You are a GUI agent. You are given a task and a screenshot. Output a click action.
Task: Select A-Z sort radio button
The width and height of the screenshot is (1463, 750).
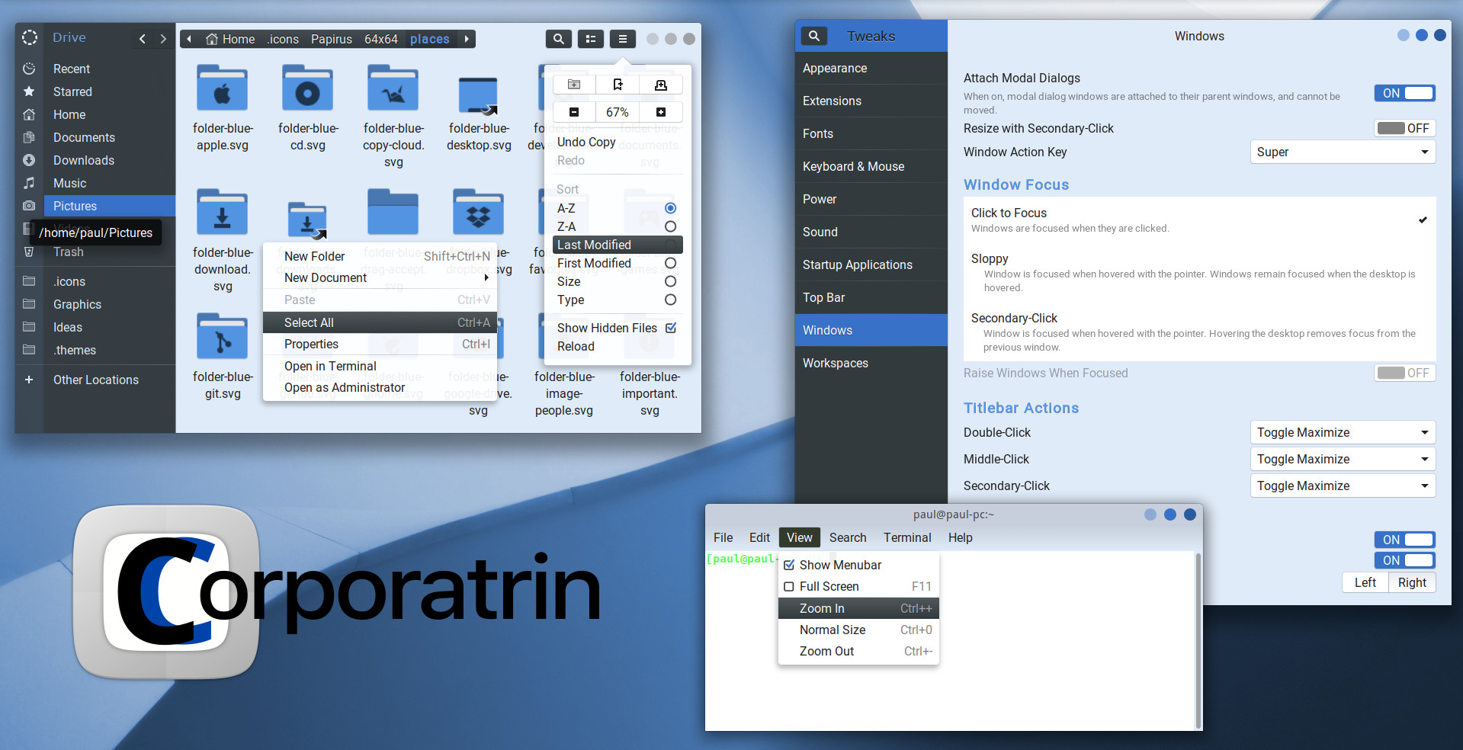pos(671,208)
